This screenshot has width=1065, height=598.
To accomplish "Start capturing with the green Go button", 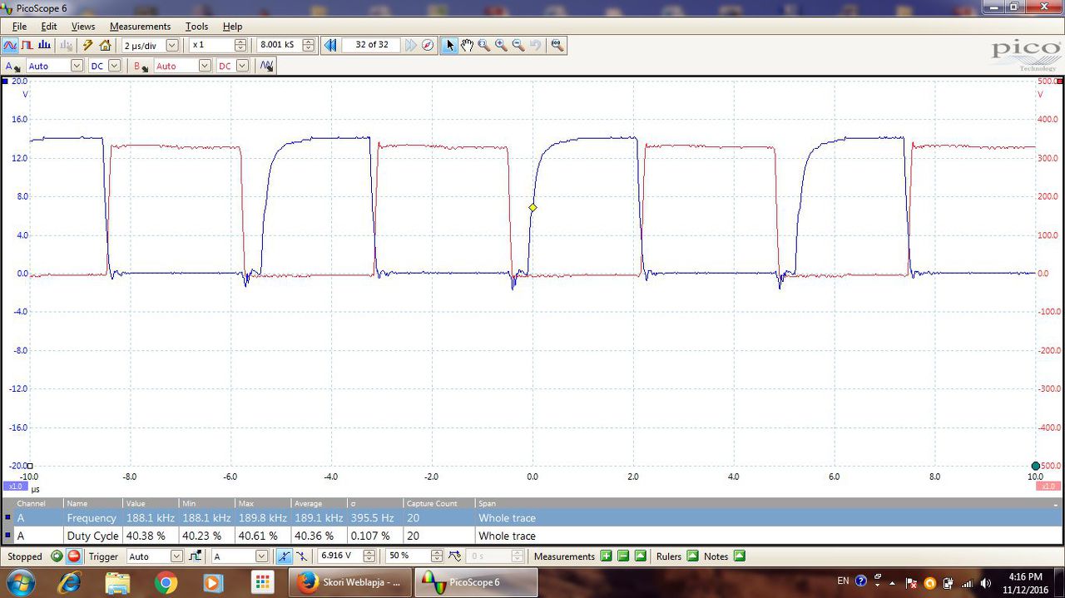I will pos(57,556).
